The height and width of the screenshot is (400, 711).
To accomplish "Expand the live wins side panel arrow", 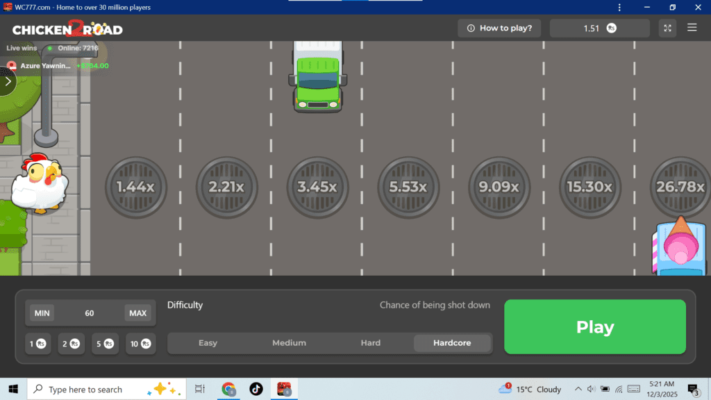I will (x=8, y=81).
